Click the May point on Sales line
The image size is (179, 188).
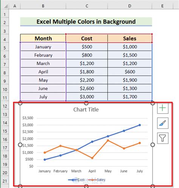pos(108,140)
